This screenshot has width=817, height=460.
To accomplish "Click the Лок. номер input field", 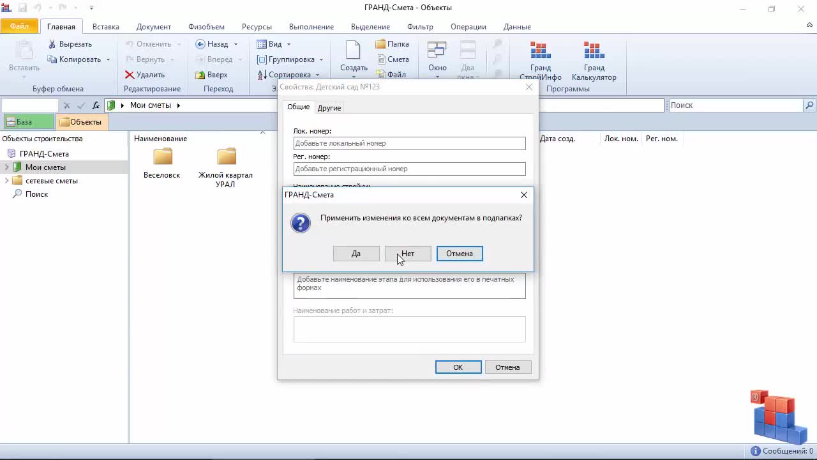I will (x=410, y=143).
